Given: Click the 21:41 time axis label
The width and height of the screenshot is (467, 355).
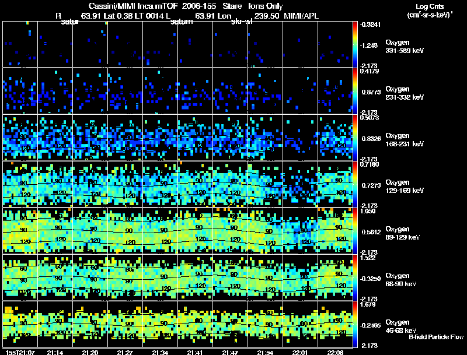Looking at the screenshot, I should [195, 352].
